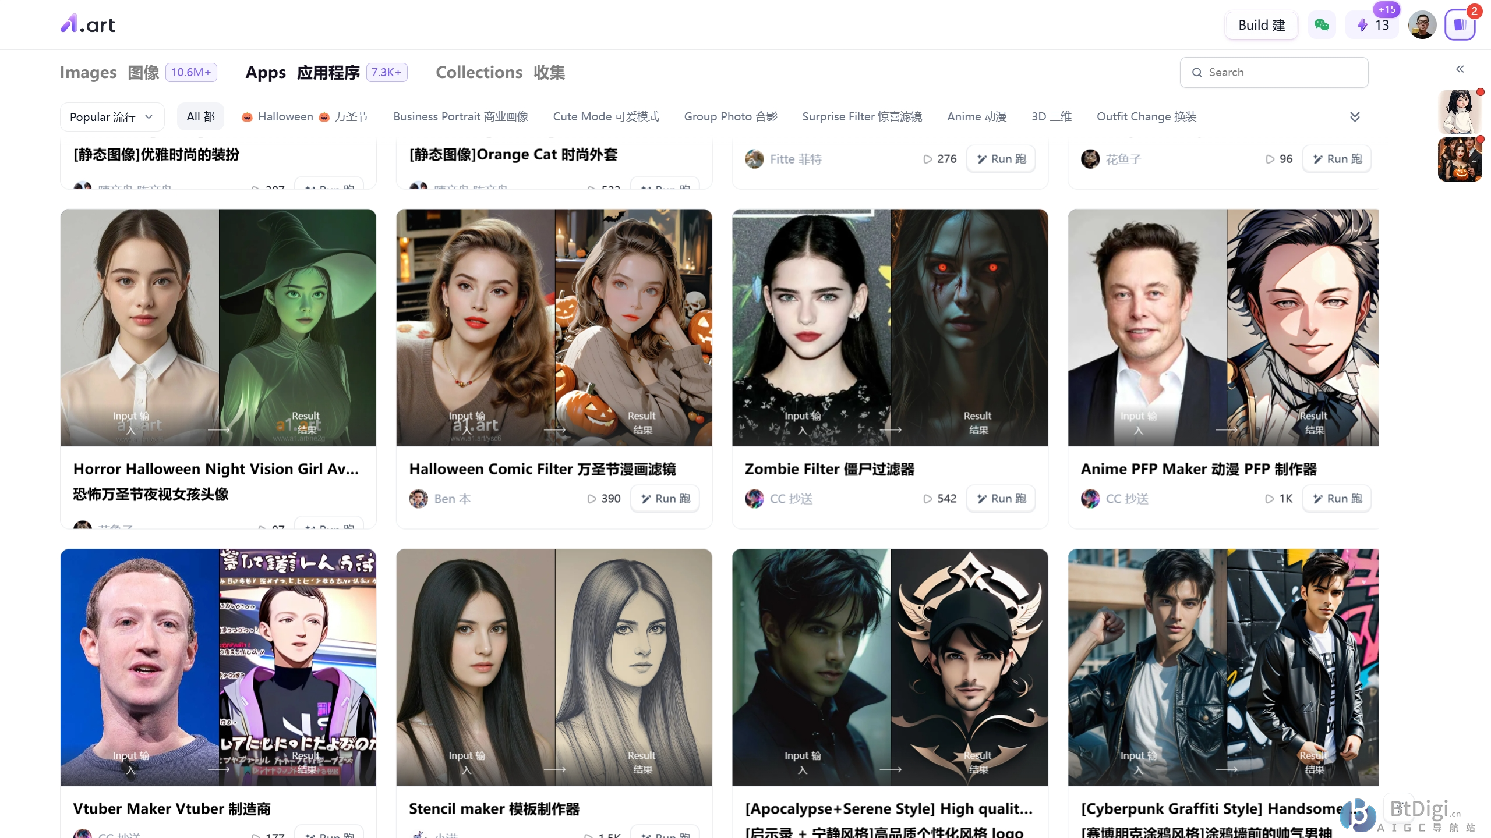Image resolution: width=1491 pixels, height=838 pixels.
Task: Open Orange Cat 时尚外套 app title
Action: (x=513, y=155)
